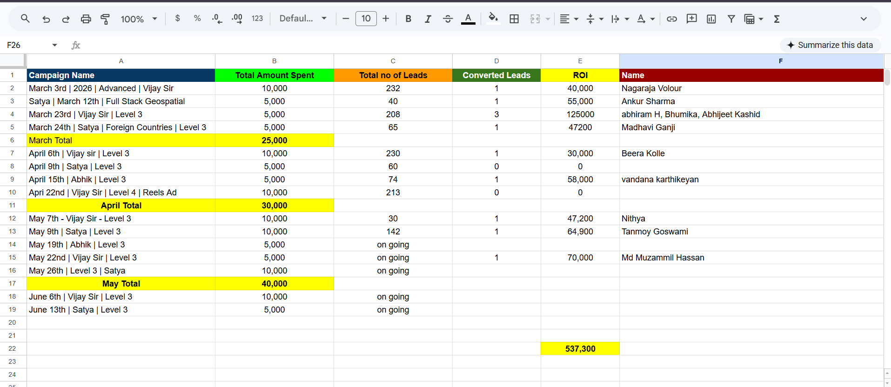The image size is (891, 387).
Task: Open more number formats (123)
Action: [257, 19]
